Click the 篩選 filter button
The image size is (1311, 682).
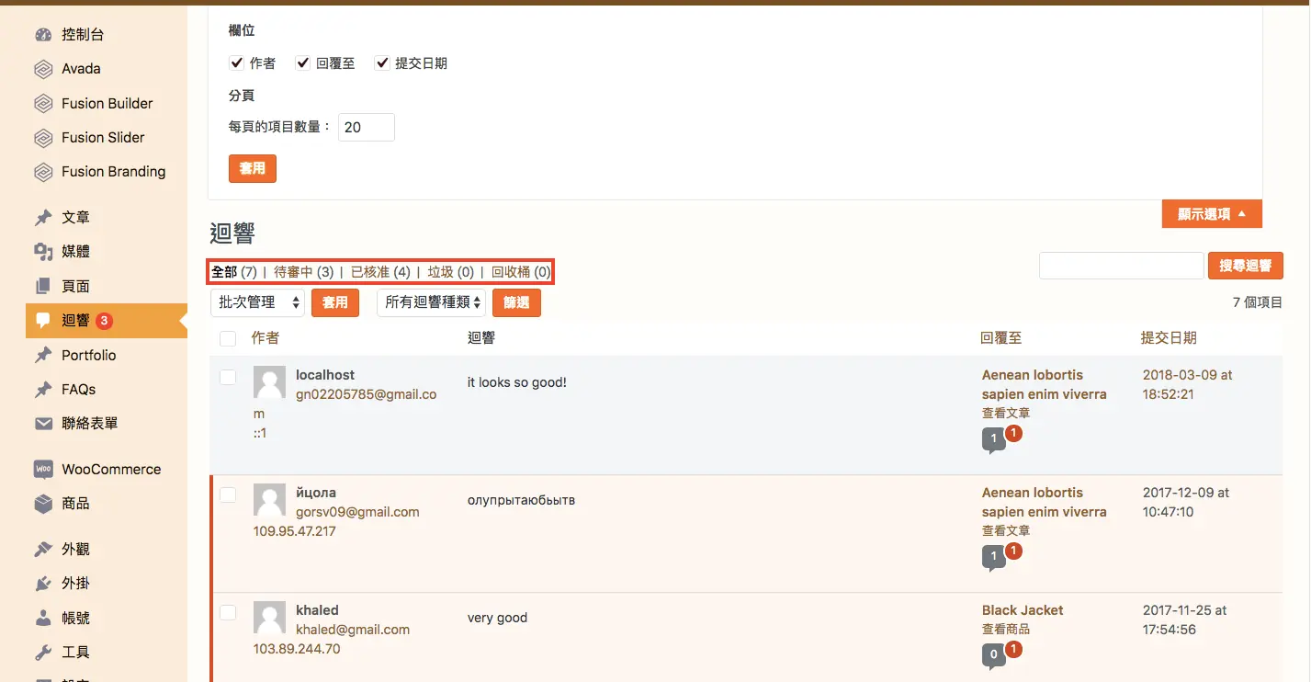[x=516, y=302]
